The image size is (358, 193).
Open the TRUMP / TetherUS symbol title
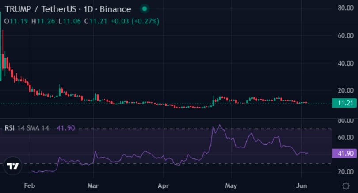pyautogui.click(x=41, y=9)
